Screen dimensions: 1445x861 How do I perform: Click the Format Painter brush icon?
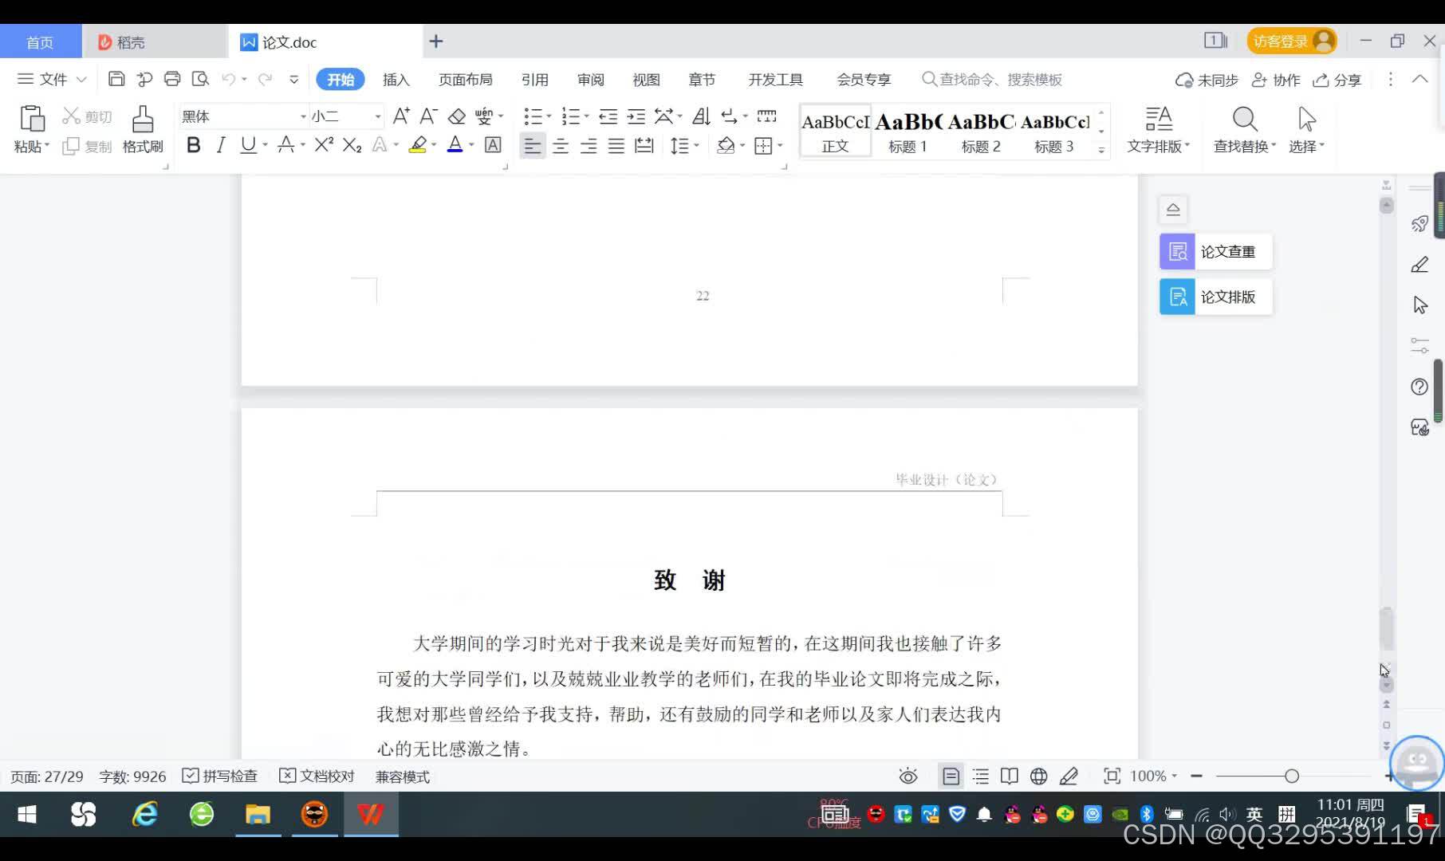[x=143, y=119]
